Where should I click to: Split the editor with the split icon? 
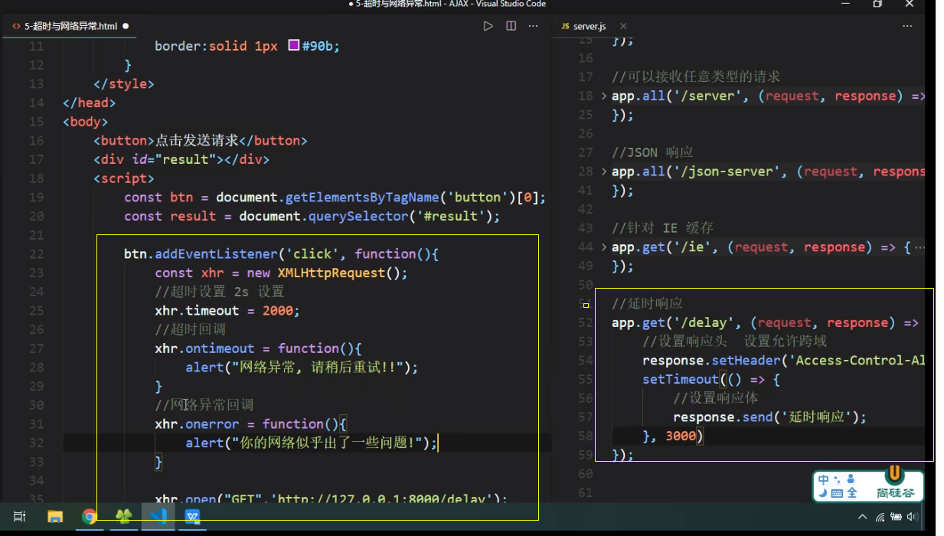[x=511, y=26]
